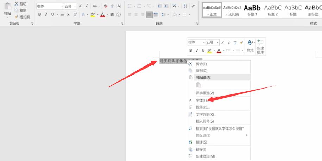The width and height of the screenshot is (322, 161).
Task: Clear all formatting in ribbon font group
Action: coord(106,6)
